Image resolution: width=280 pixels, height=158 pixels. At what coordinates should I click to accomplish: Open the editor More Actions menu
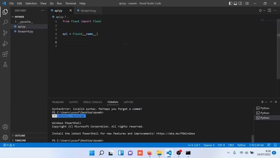pos(275,11)
